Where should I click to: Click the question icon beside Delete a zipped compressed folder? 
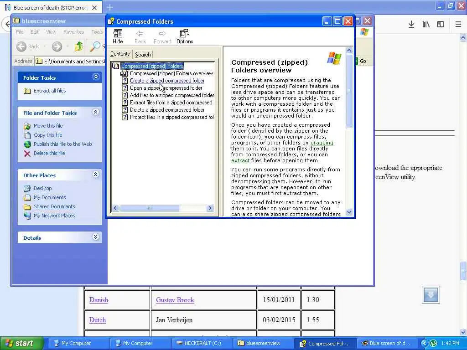125,110
